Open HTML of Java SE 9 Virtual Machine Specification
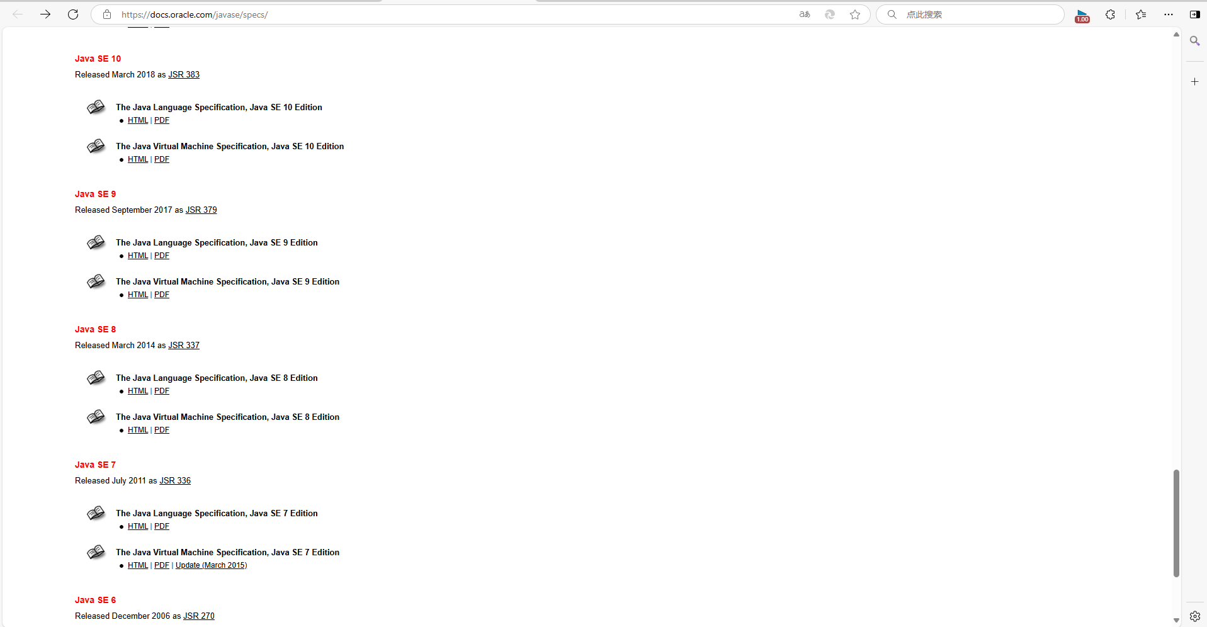 138,295
